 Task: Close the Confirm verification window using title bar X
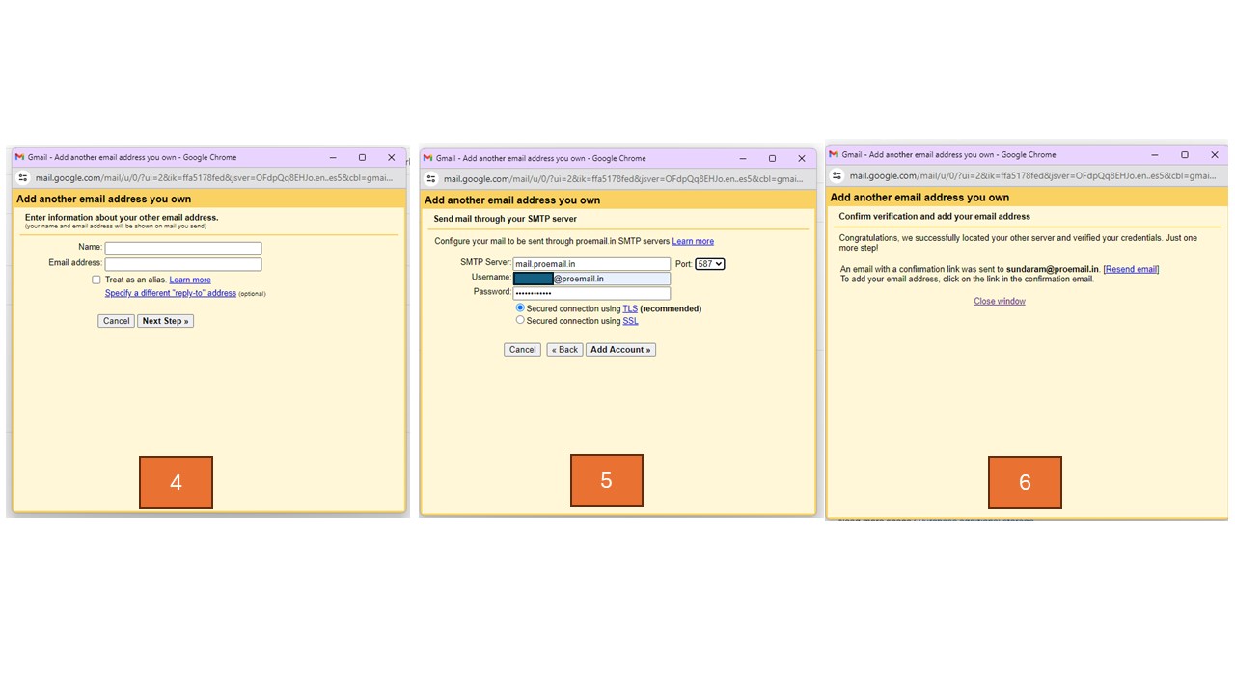(x=1214, y=154)
